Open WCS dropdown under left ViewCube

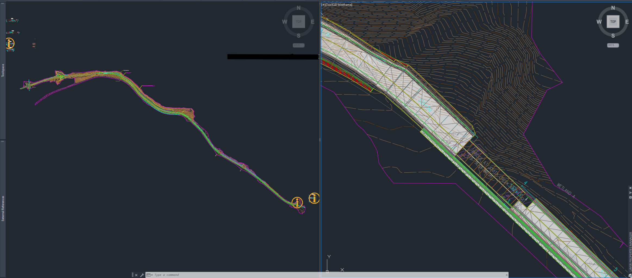[299, 45]
